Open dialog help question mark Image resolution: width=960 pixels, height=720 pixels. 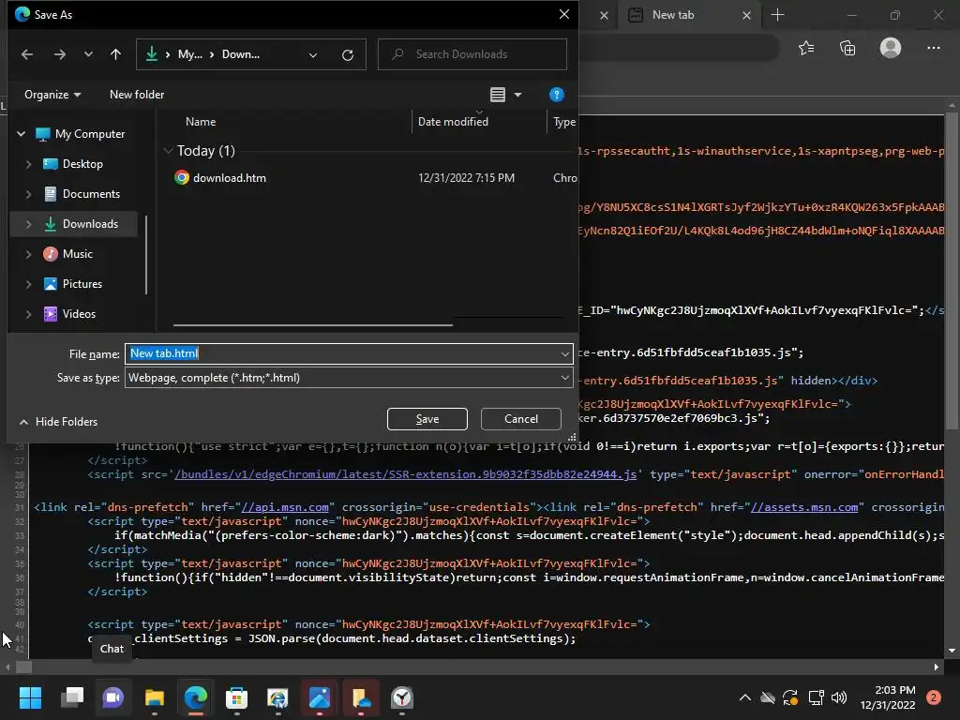(x=557, y=95)
